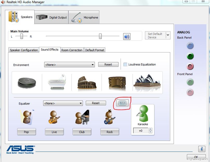Choose the Pop singer equalizer icon
Screen dimensions: 210x162
point(27,117)
